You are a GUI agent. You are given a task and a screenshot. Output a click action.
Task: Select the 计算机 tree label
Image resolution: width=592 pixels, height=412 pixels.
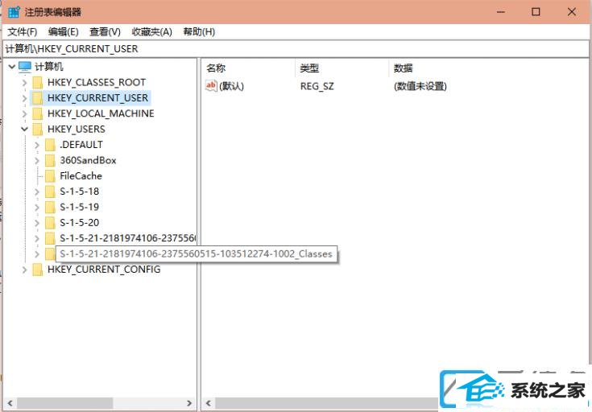point(48,67)
